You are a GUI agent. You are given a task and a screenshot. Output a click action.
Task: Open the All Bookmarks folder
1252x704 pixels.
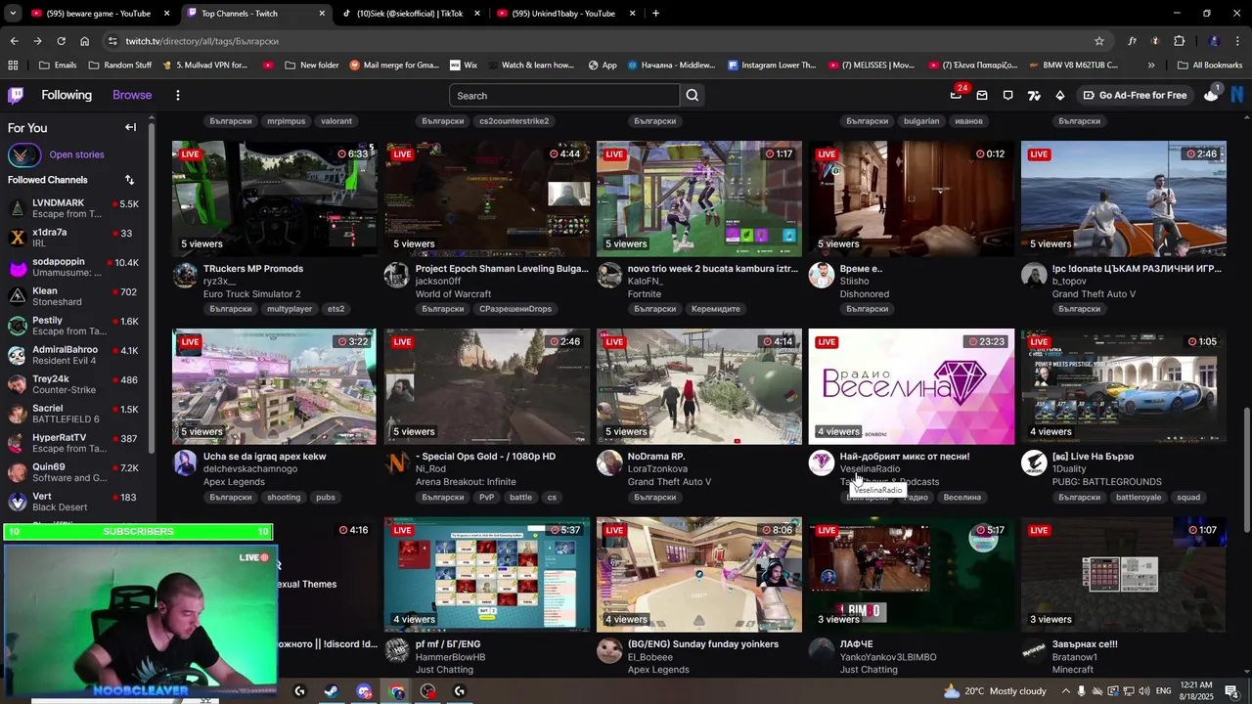1210,66
